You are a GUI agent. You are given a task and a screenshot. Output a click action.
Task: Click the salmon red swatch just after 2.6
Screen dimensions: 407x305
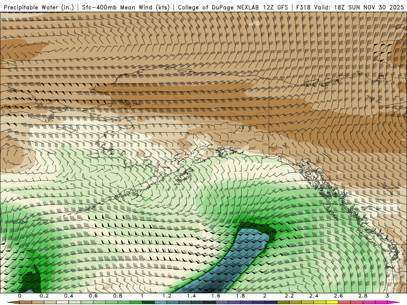point(344,302)
